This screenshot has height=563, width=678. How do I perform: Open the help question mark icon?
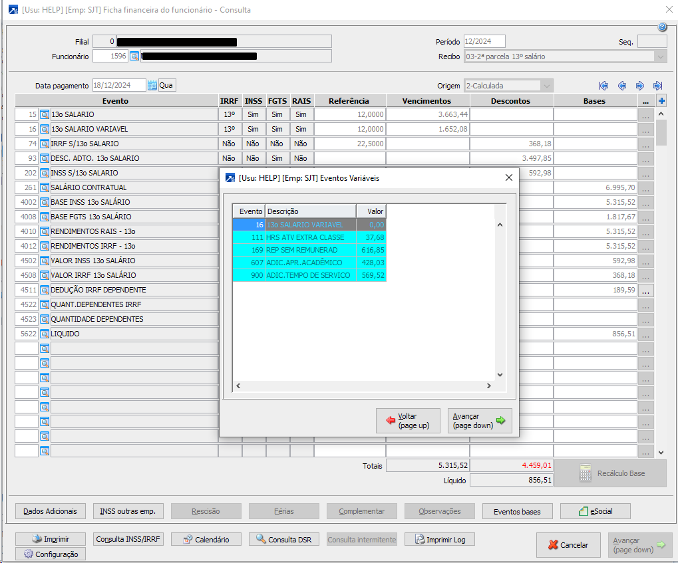[662, 27]
